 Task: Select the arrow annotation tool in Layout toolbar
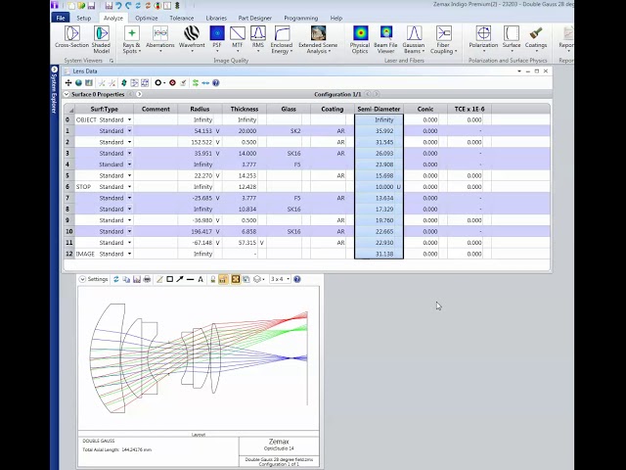[180, 279]
